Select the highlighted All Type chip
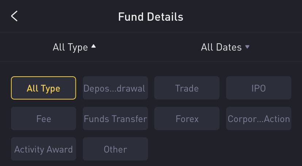This screenshot has height=166, width=302. pyautogui.click(x=43, y=88)
